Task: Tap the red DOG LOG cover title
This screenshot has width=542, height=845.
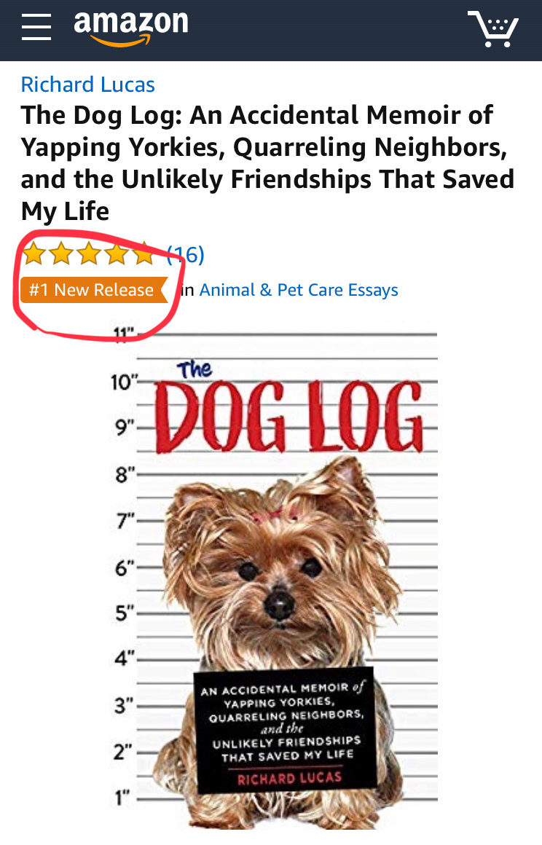Action: (x=289, y=415)
